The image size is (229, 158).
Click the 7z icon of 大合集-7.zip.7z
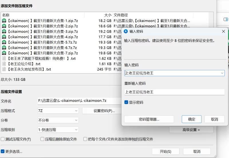coord(4,53)
